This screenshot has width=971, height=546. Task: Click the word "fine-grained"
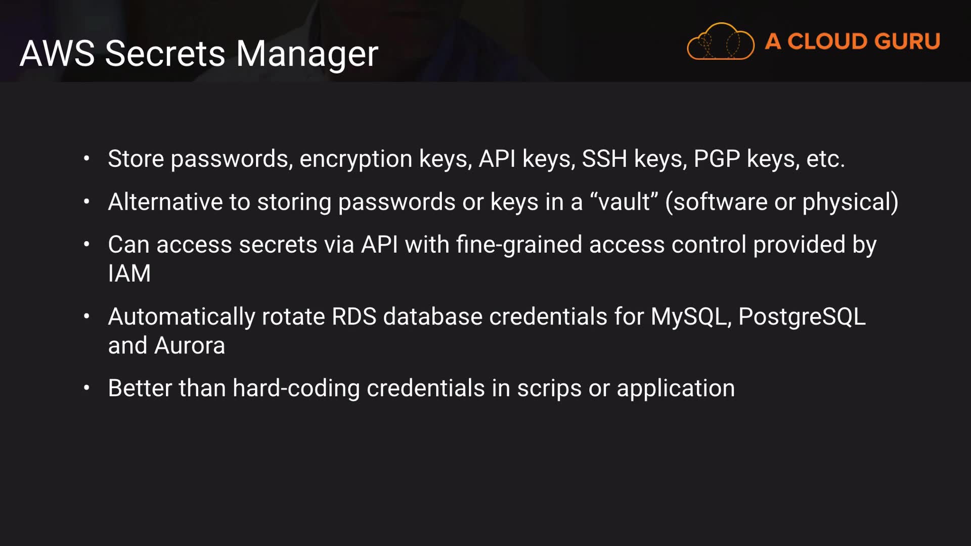click(x=519, y=245)
